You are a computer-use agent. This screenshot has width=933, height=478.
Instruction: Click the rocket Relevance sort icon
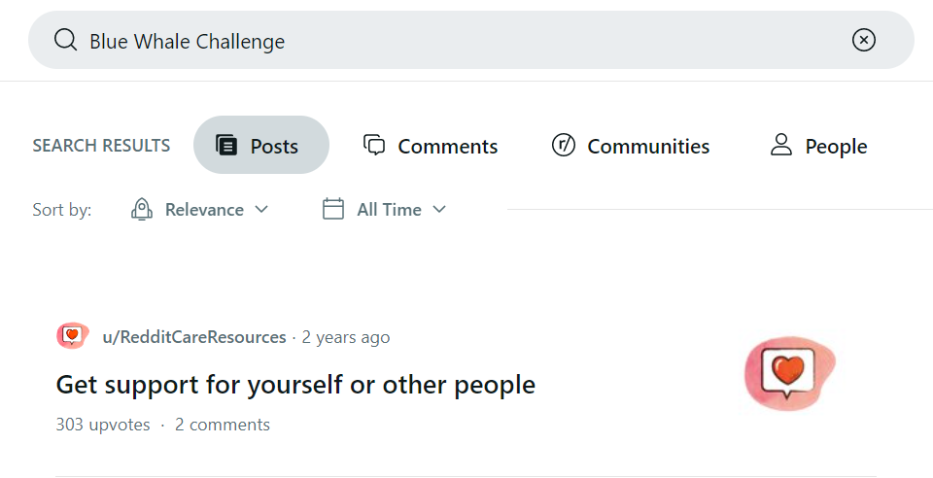point(142,209)
